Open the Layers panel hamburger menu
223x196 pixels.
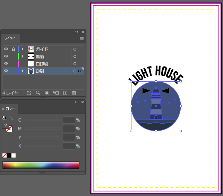pyautogui.click(x=82, y=38)
